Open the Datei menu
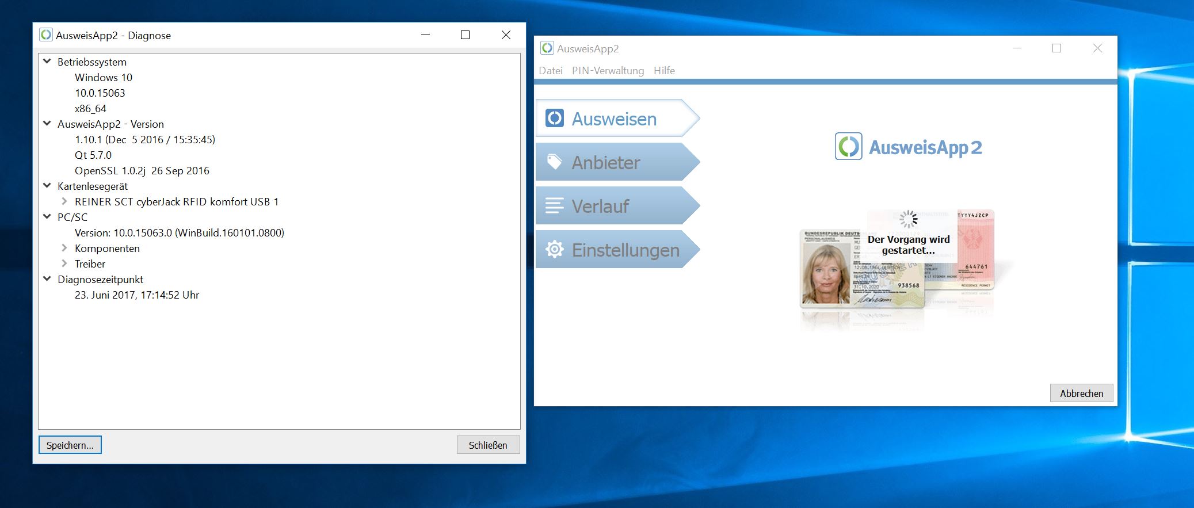The image size is (1194, 508). [x=551, y=71]
